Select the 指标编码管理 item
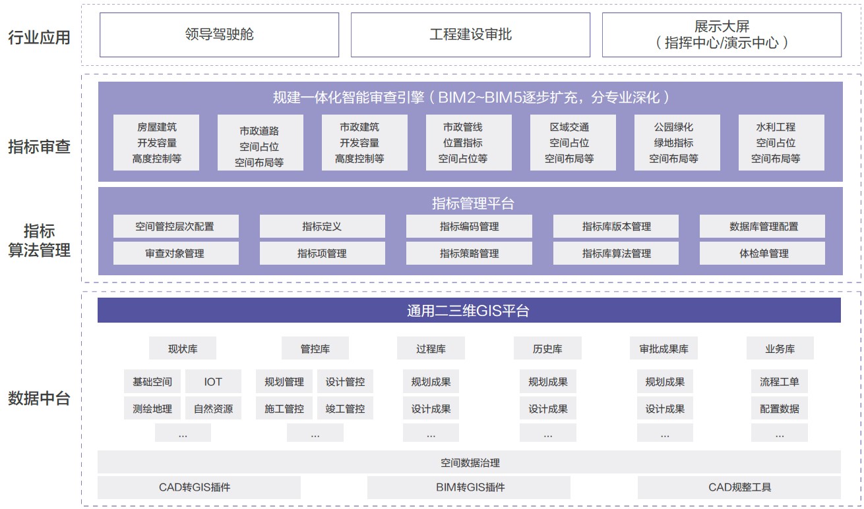Screen dimensions: 864x509 point(469,227)
